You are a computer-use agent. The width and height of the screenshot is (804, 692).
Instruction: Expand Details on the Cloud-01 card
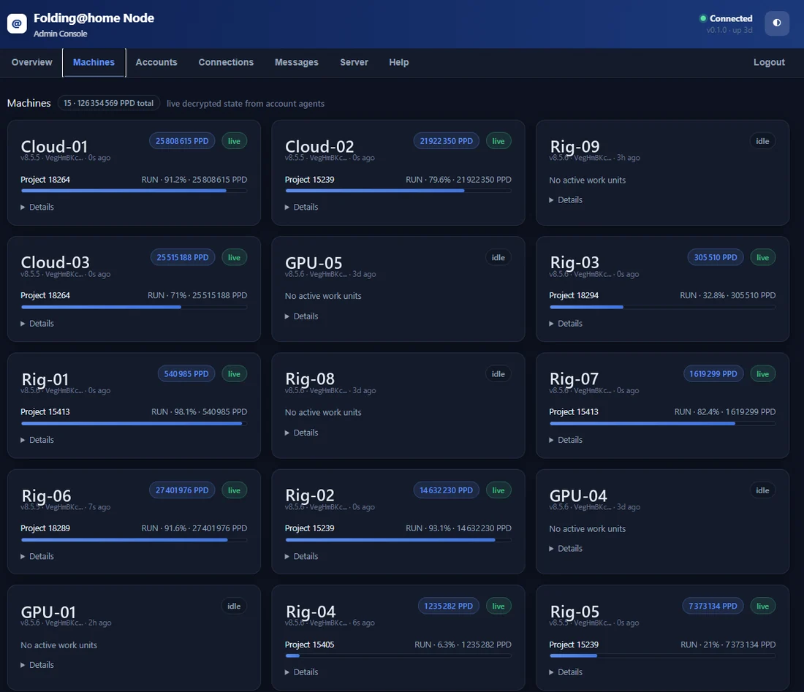pos(37,207)
